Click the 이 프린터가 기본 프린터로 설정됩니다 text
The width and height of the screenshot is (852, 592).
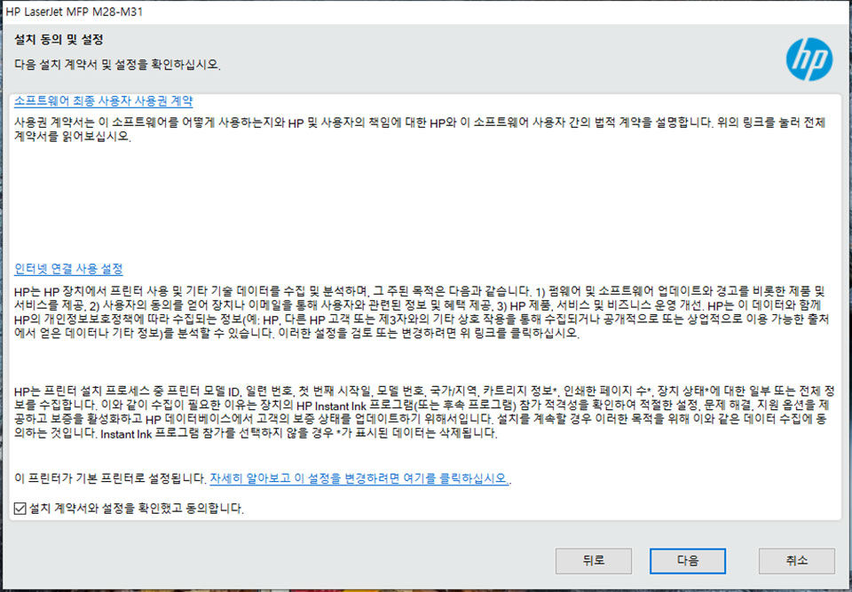tap(110, 479)
